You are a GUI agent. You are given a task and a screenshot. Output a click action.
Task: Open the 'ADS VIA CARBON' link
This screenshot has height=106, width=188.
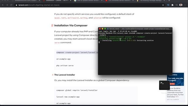pos(173,100)
